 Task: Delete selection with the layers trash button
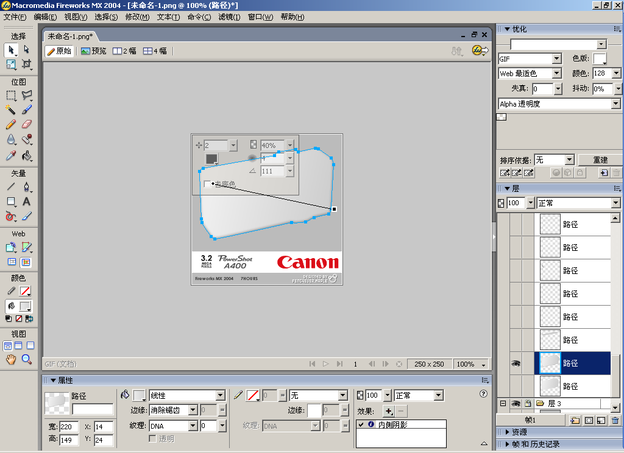pos(615,420)
